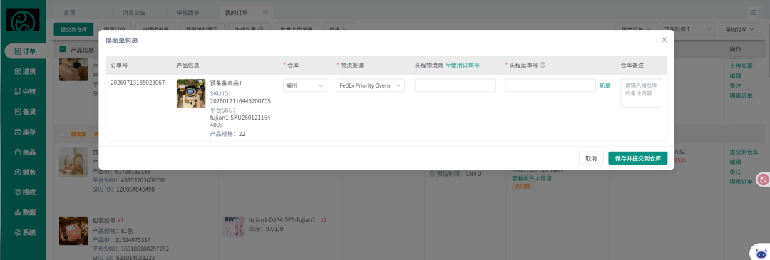Click the 预备备商品1 product thumbnail
This screenshot has height=260, width=770.
pyautogui.click(x=191, y=94)
